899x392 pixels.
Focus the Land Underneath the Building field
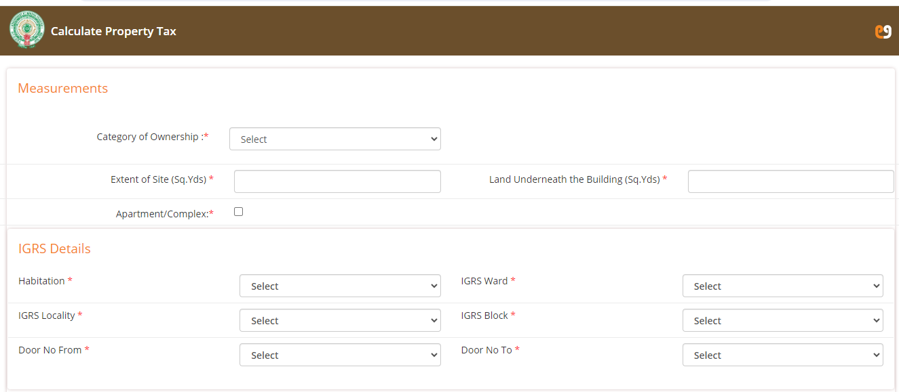point(790,181)
